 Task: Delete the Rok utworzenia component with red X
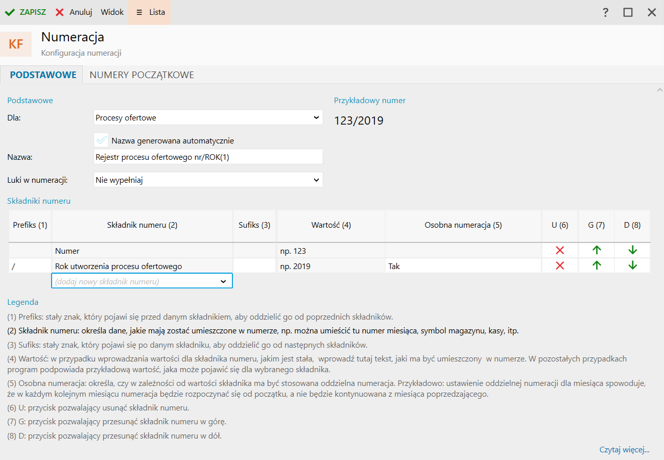(560, 265)
